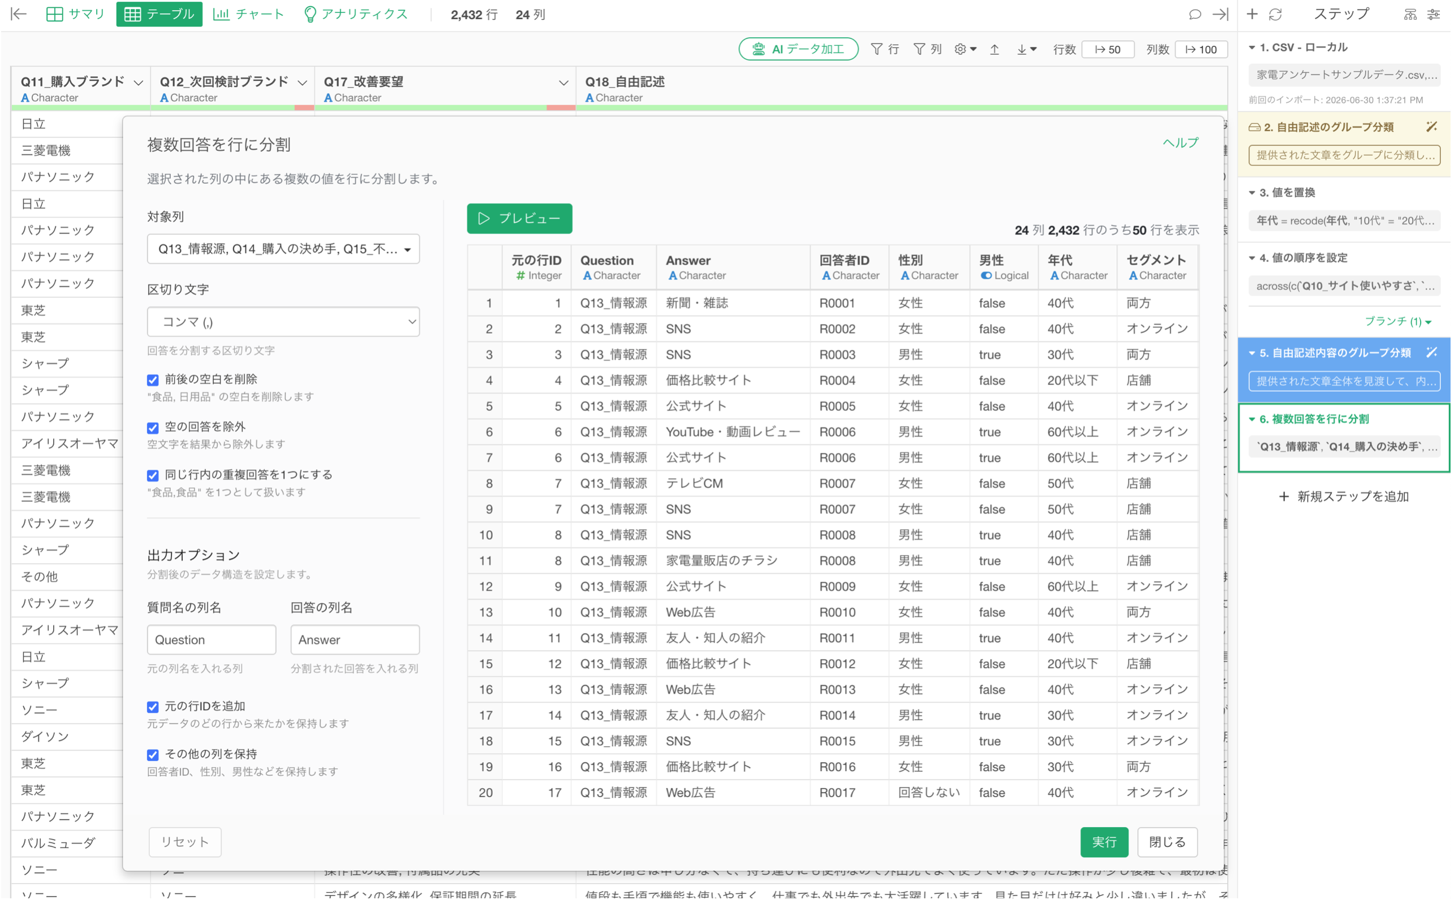Click the 実行 run button

(1104, 842)
